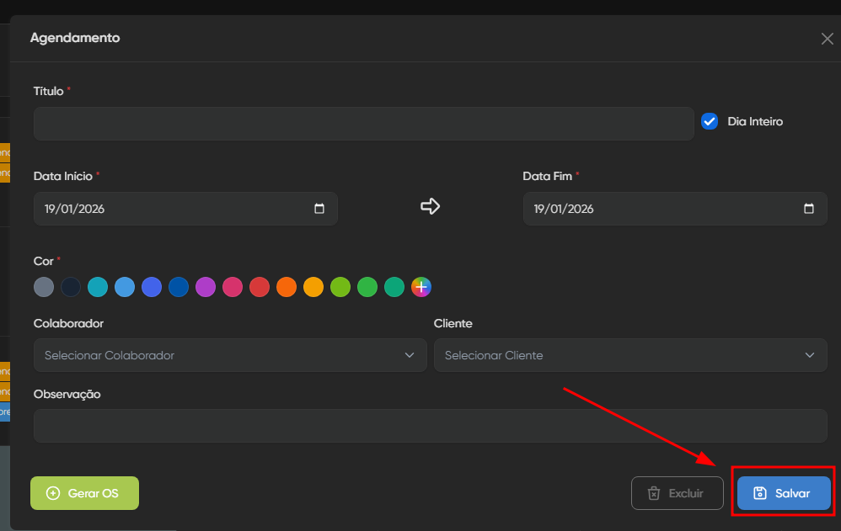This screenshot has height=531, width=841.
Task: Click the green Gerar OS button
Action: pyautogui.click(x=84, y=493)
